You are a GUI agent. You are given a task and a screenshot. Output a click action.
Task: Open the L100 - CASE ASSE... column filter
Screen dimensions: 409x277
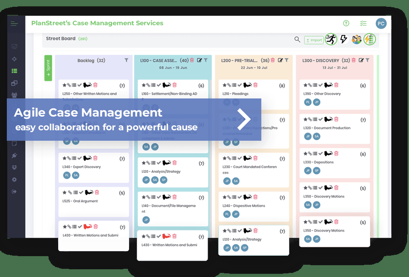tap(206, 60)
